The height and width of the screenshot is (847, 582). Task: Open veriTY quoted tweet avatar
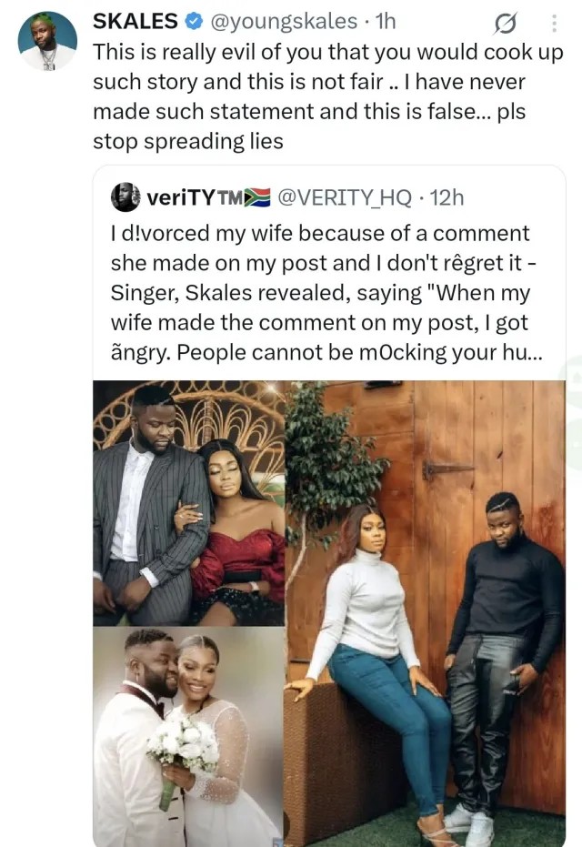[x=125, y=197]
